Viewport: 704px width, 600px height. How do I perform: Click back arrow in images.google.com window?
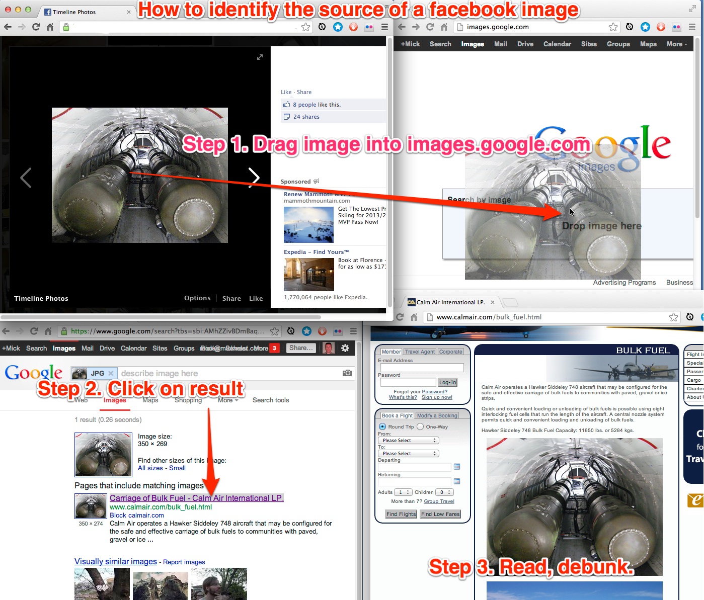tap(402, 27)
